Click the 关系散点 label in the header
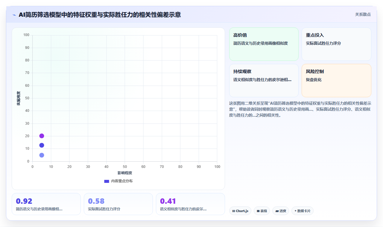The image size is (383, 227). (363, 14)
